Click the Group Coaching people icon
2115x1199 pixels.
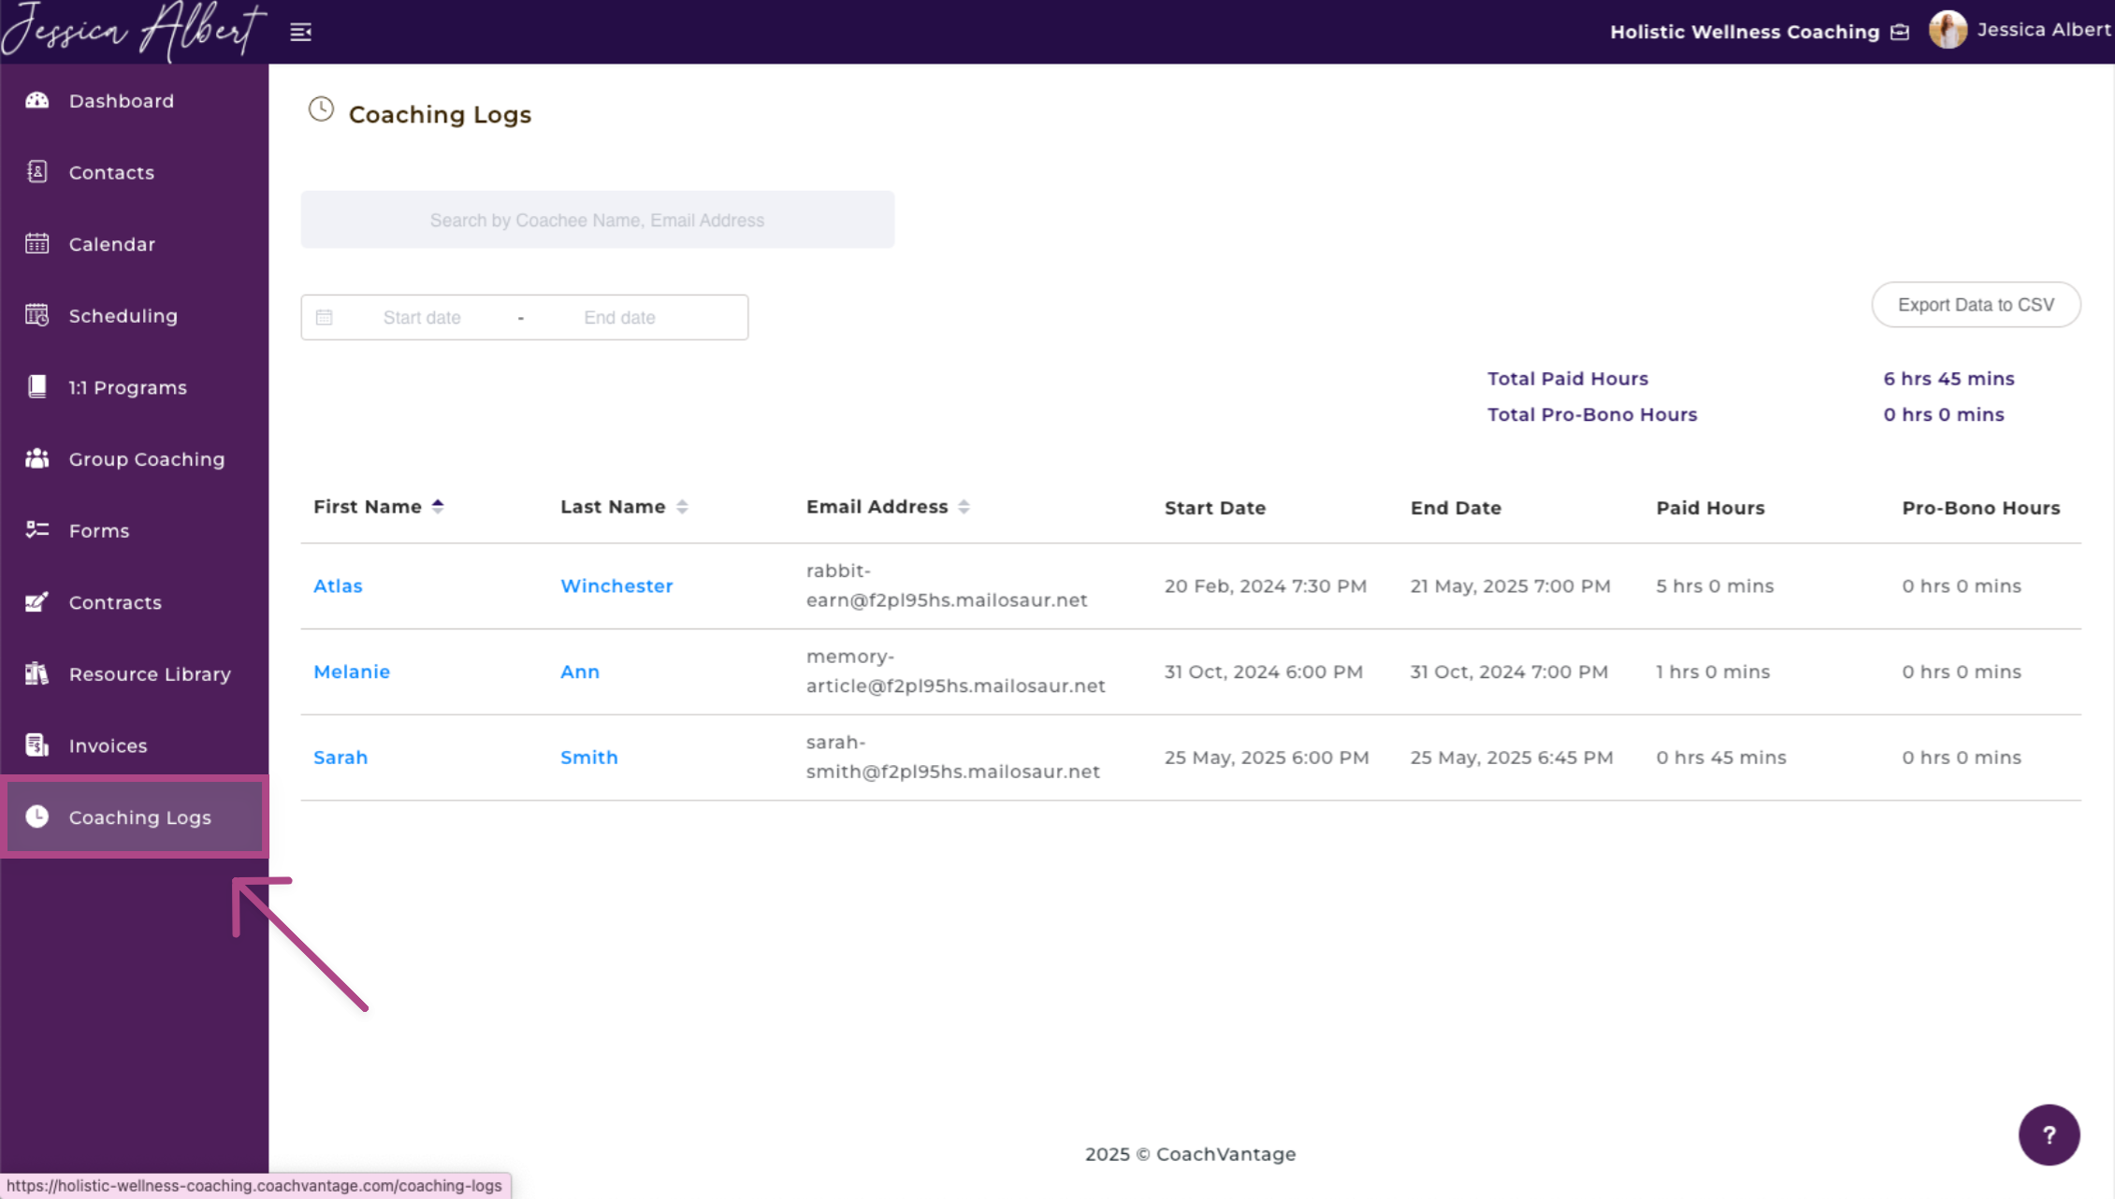coord(37,458)
